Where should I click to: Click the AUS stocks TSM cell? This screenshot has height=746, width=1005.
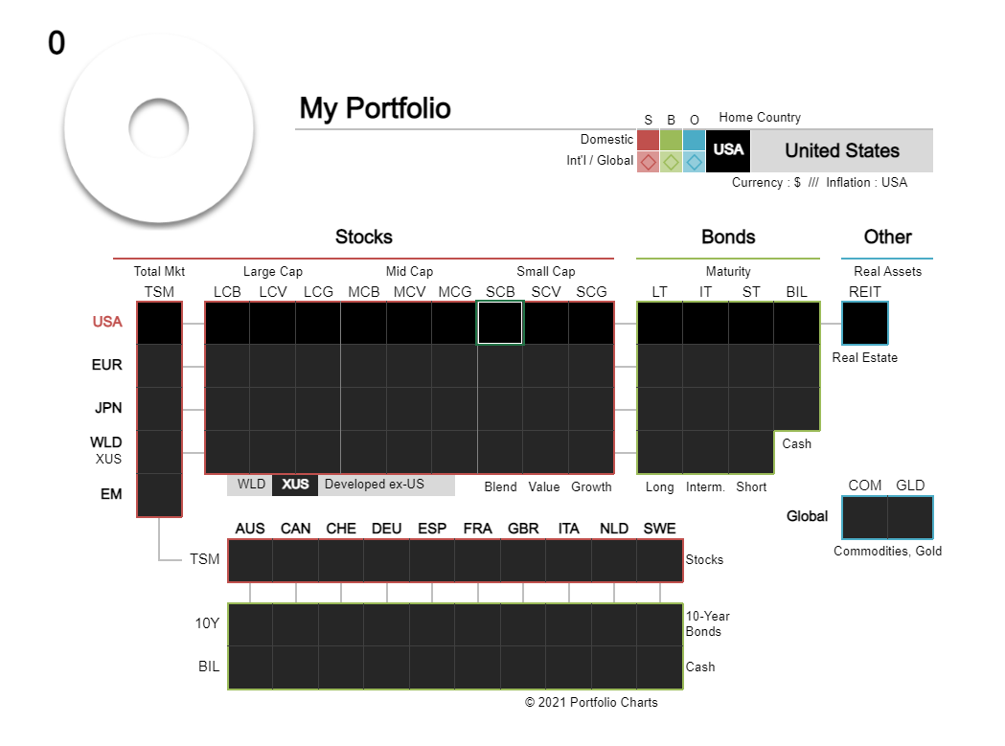(251, 561)
